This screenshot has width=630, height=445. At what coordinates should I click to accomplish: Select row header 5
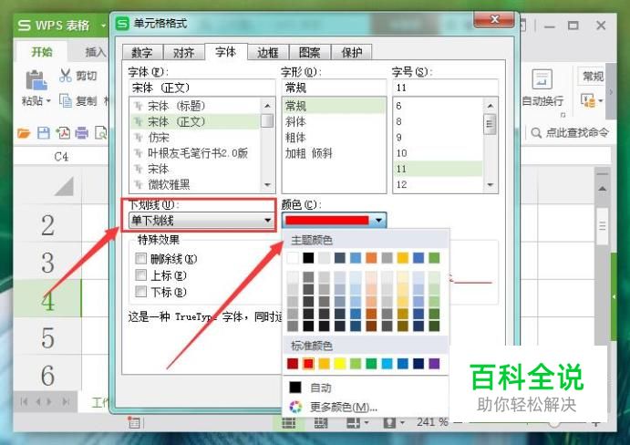[x=47, y=337]
